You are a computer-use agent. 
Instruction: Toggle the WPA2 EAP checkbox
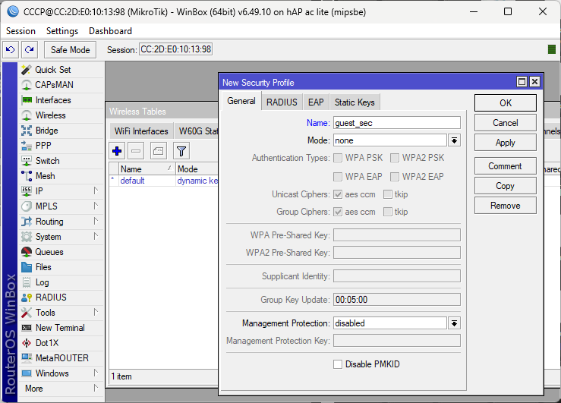(395, 177)
